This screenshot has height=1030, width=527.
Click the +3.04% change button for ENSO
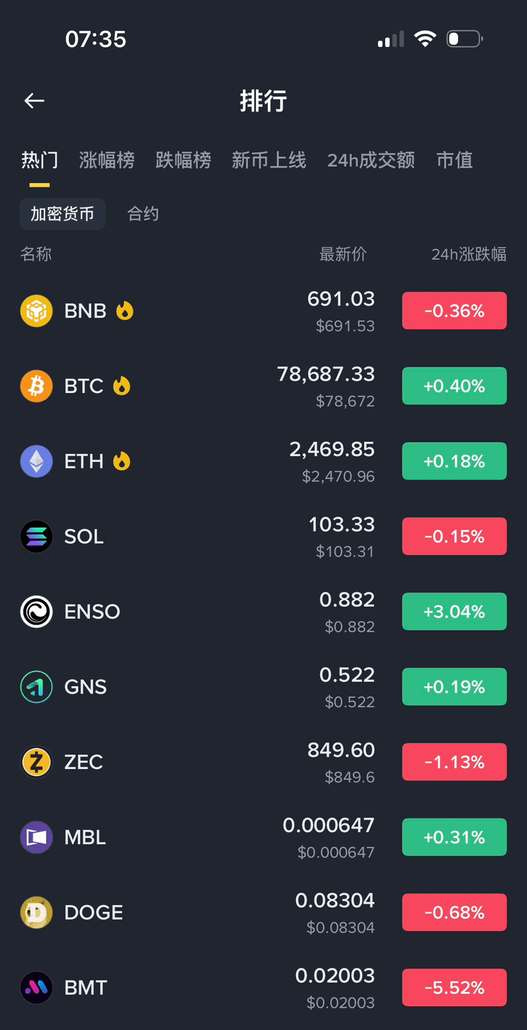pyautogui.click(x=454, y=611)
